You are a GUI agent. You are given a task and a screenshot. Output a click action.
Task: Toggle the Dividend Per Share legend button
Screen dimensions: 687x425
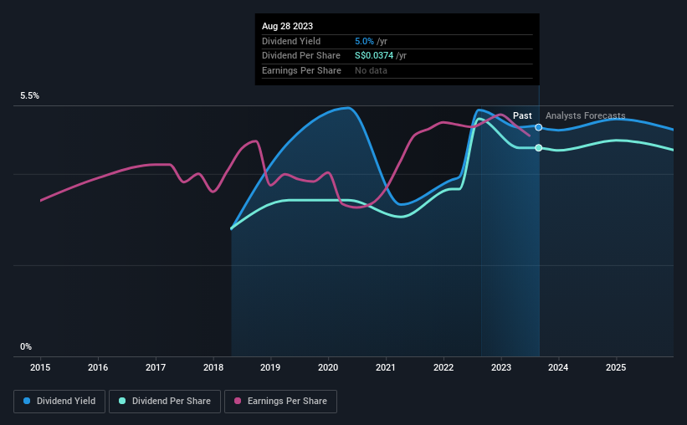point(165,402)
